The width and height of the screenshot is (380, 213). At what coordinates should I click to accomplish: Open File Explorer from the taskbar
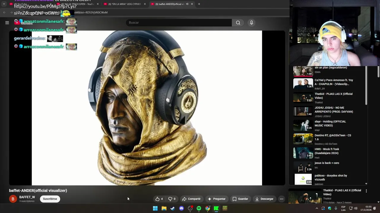[164, 208]
